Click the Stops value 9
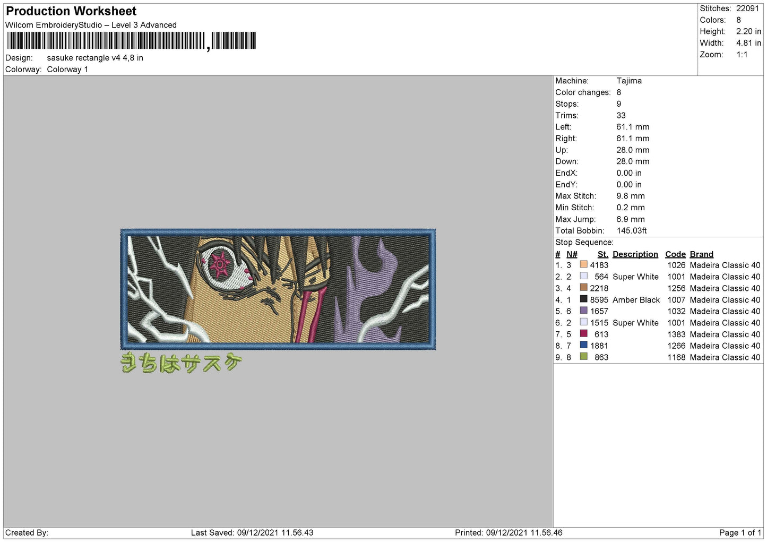This screenshot has height=542, width=767. (x=619, y=104)
